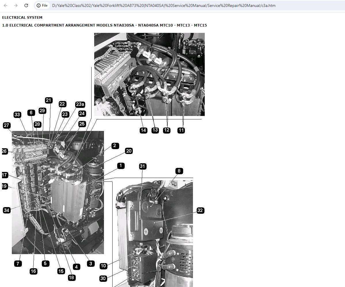The height and width of the screenshot is (287, 345).
Task: Click callout label 12
Action: click(x=167, y=130)
